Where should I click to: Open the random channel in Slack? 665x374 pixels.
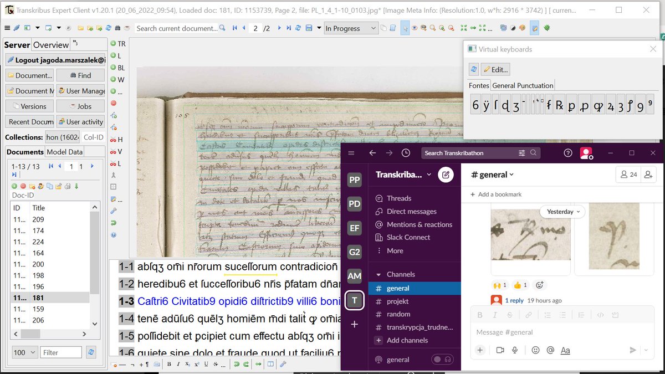[398, 314]
